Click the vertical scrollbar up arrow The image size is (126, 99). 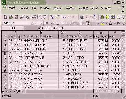coord(123,34)
